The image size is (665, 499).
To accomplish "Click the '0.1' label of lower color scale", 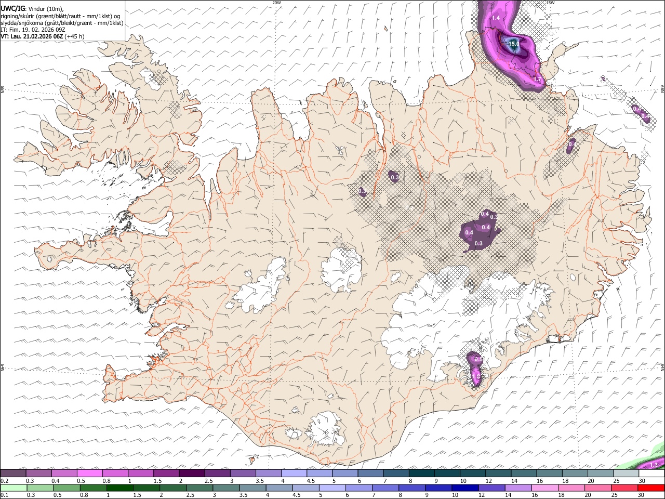I will coord(4,495).
